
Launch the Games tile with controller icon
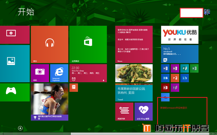15,92
